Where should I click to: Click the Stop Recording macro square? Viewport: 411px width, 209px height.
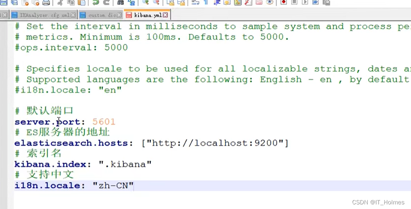(x=294, y=3)
